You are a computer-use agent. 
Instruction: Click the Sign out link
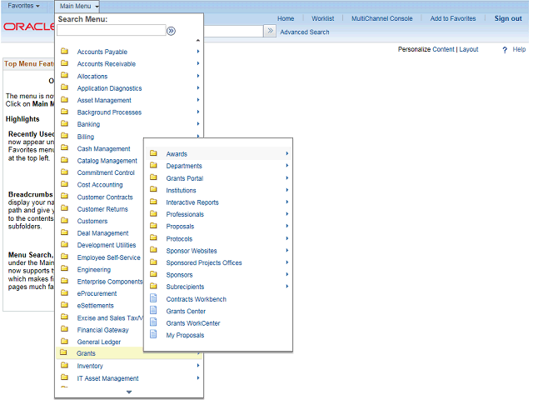(507, 18)
